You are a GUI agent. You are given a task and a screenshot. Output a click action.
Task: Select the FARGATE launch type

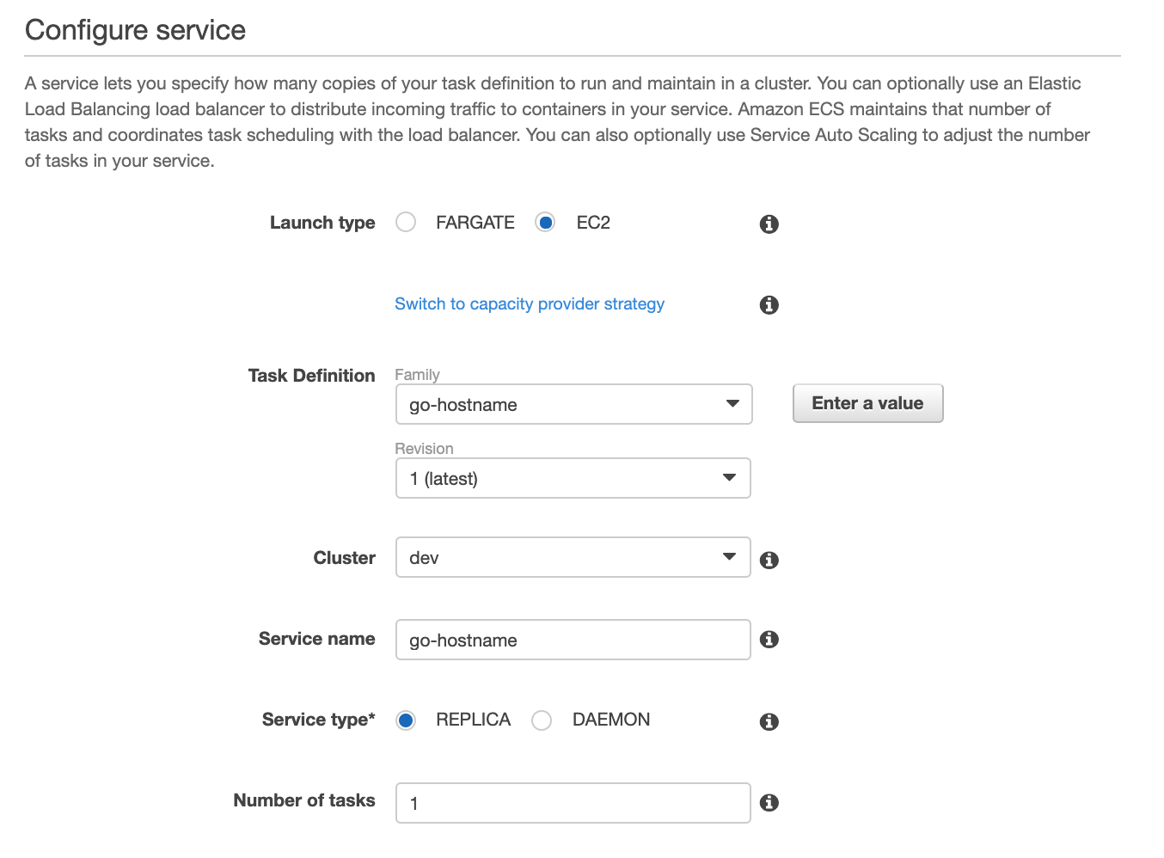(406, 223)
